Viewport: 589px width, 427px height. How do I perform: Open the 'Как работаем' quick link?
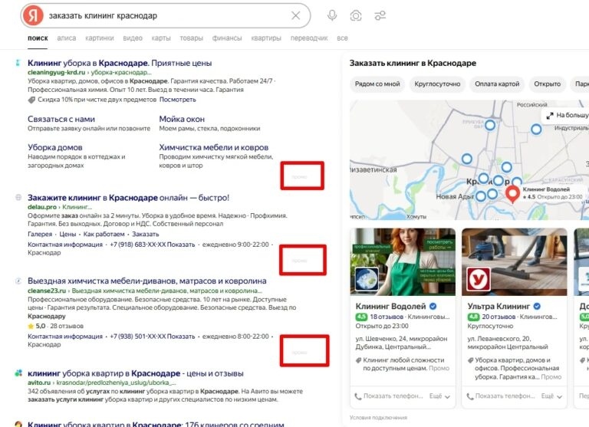[x=104, y=234]
